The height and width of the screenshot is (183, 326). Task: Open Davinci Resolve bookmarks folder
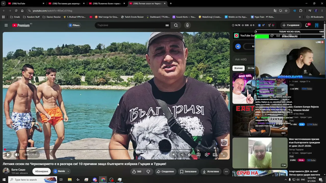[52, 17]
